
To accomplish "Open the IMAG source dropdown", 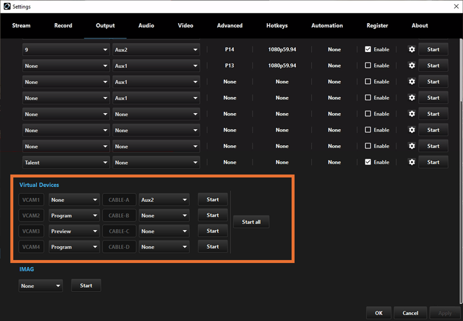I will pos(40,286).
